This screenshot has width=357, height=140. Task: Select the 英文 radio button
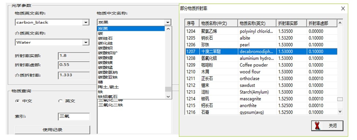point(61,101)
